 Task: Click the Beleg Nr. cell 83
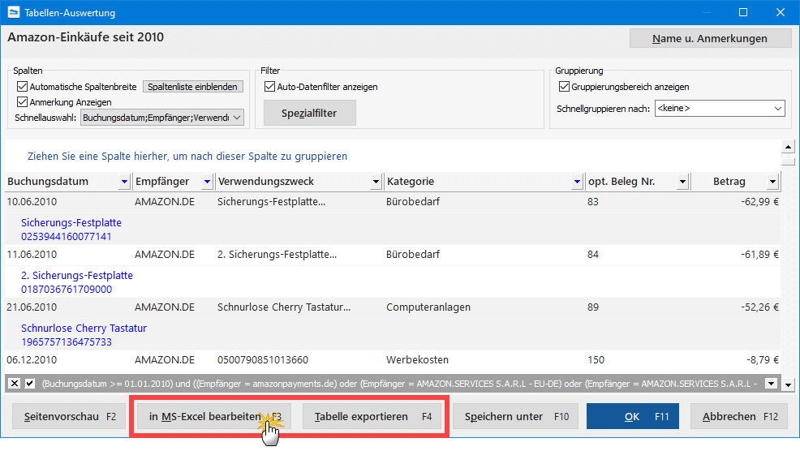coord(593,201)
